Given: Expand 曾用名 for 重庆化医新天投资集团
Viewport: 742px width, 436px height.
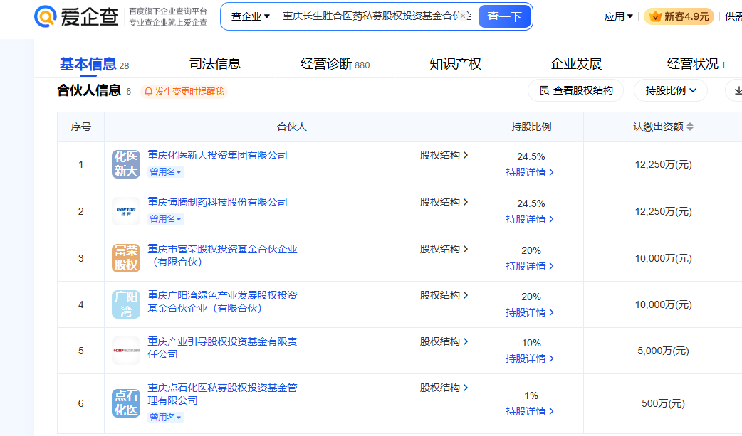Looking at the screenshot, I should point(165,172).
